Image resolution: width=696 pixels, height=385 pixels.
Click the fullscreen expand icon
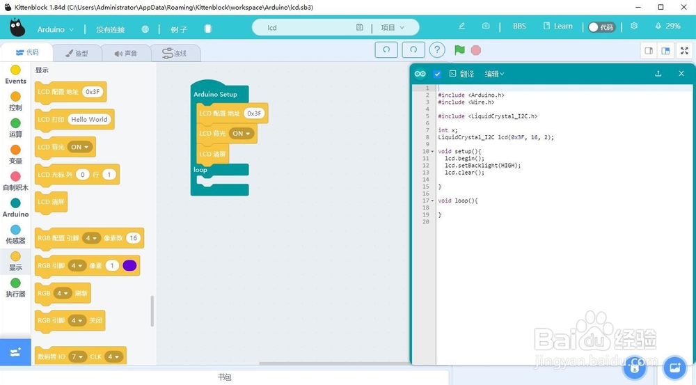[x=684, y=51]
